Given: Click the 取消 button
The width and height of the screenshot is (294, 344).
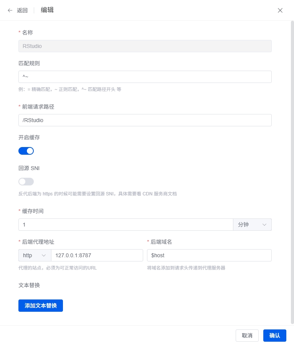Looking at the screenshot, I should click(247, 336).
